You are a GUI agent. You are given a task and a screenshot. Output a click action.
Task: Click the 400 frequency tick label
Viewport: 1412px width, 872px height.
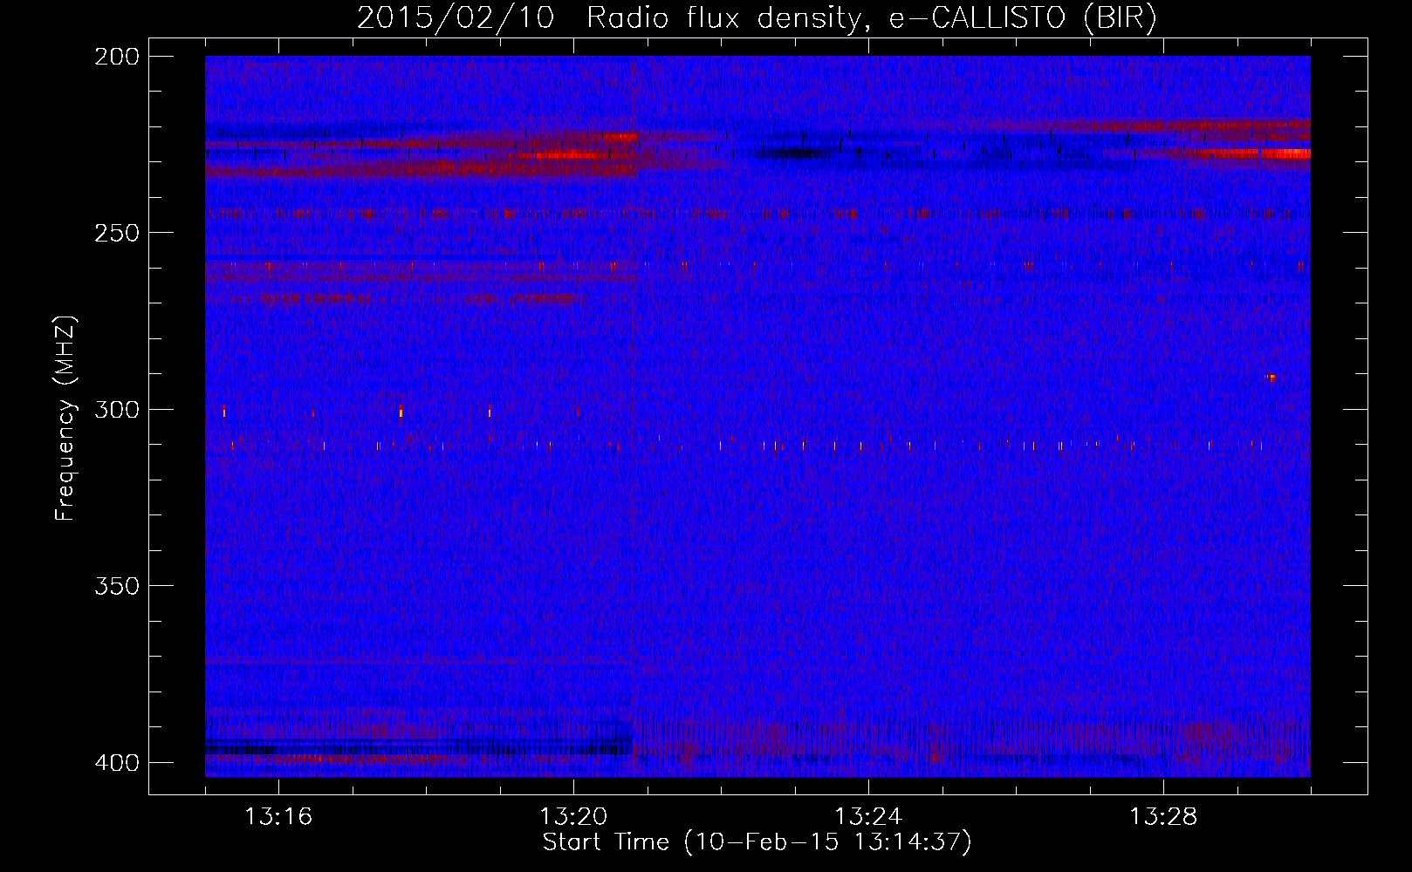point(117,762)
